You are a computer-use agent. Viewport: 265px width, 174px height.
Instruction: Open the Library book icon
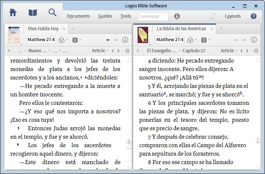coord(33,13)
